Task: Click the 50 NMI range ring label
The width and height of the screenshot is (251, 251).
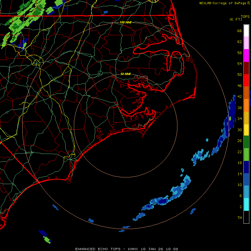Action: tap(126, 74)
